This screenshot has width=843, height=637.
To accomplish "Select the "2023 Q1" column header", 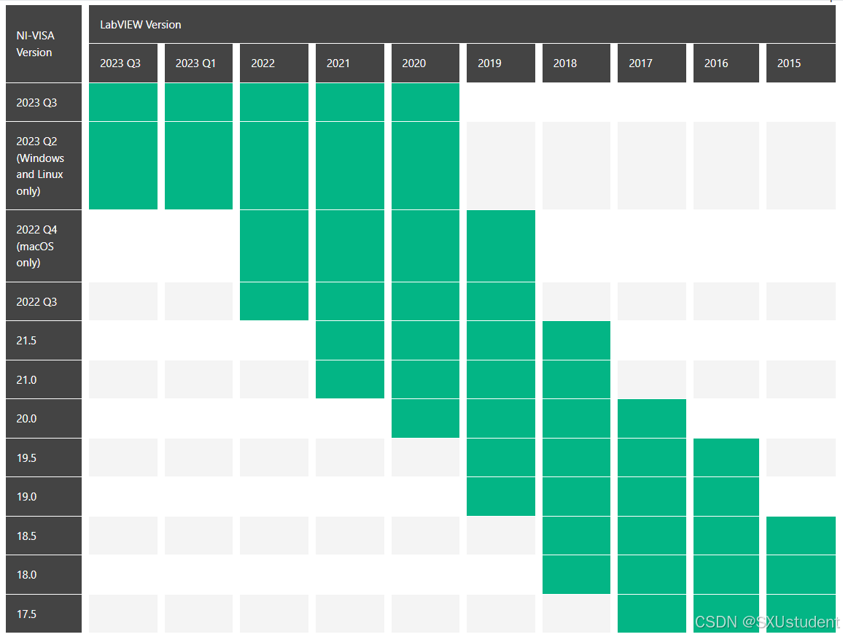I will pos(198,63).
